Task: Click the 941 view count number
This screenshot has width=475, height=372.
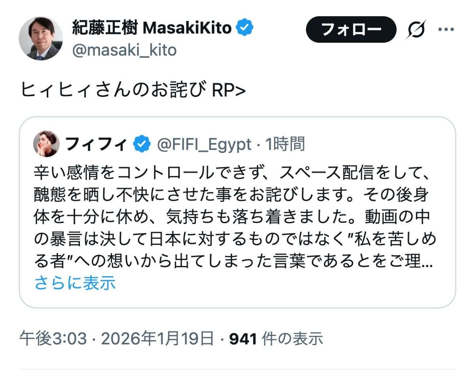Action: click(243, 338)
